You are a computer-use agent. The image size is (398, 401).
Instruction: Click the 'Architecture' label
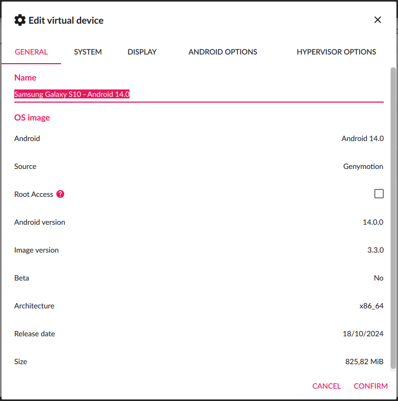point(34,306)
